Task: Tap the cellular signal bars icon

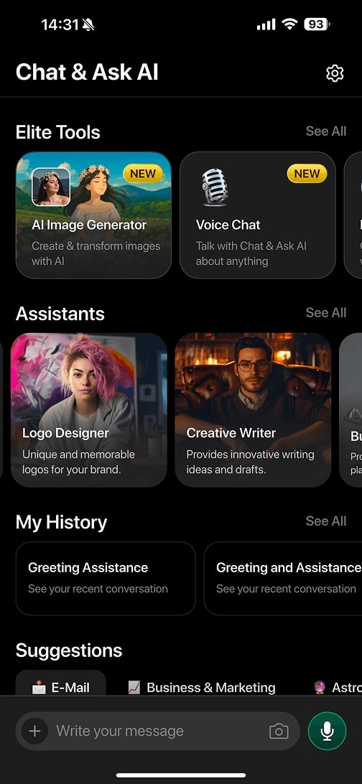Action: tap(266, 24)
